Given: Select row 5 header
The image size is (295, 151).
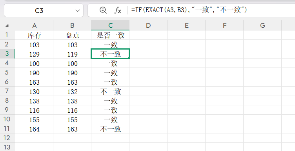Looking at the screenshot, I should [7, 73].
